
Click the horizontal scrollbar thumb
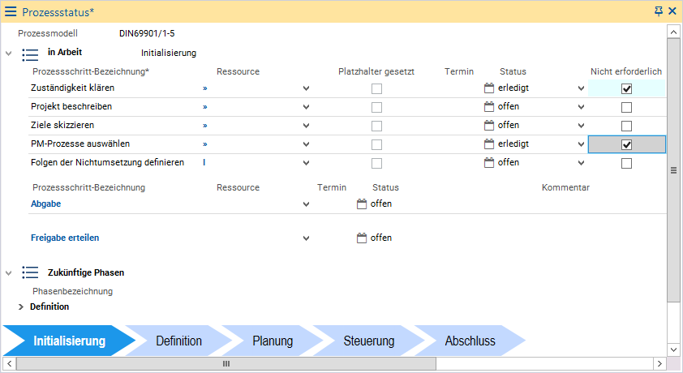tap(226, 364)
